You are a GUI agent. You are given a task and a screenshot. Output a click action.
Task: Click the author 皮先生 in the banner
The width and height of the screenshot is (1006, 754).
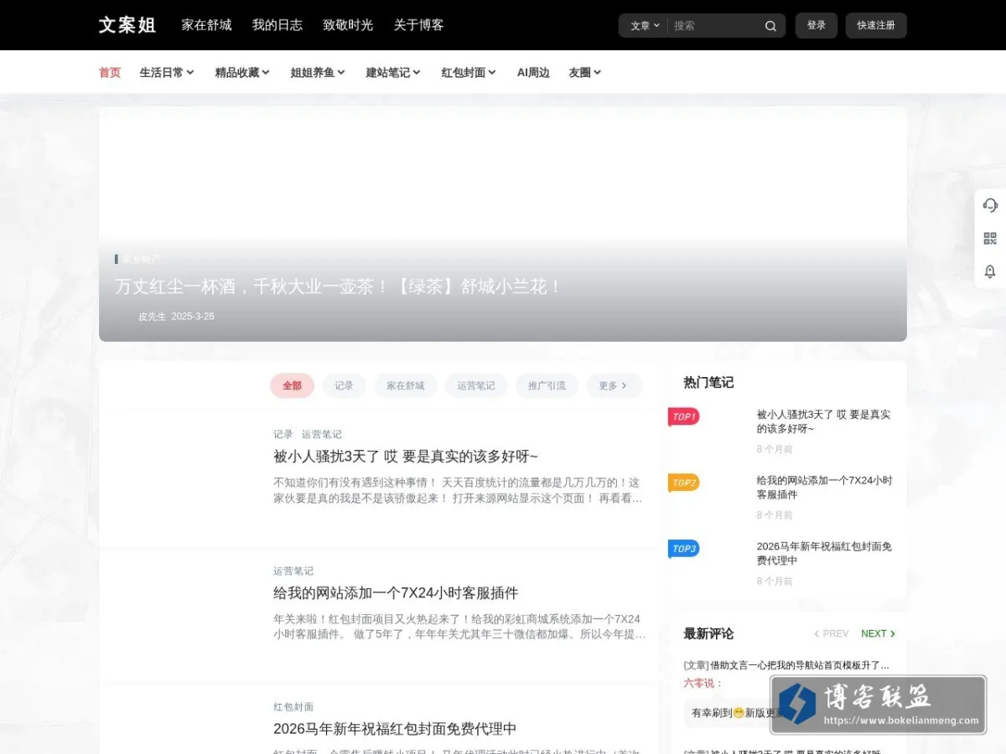tap(152, 317)
